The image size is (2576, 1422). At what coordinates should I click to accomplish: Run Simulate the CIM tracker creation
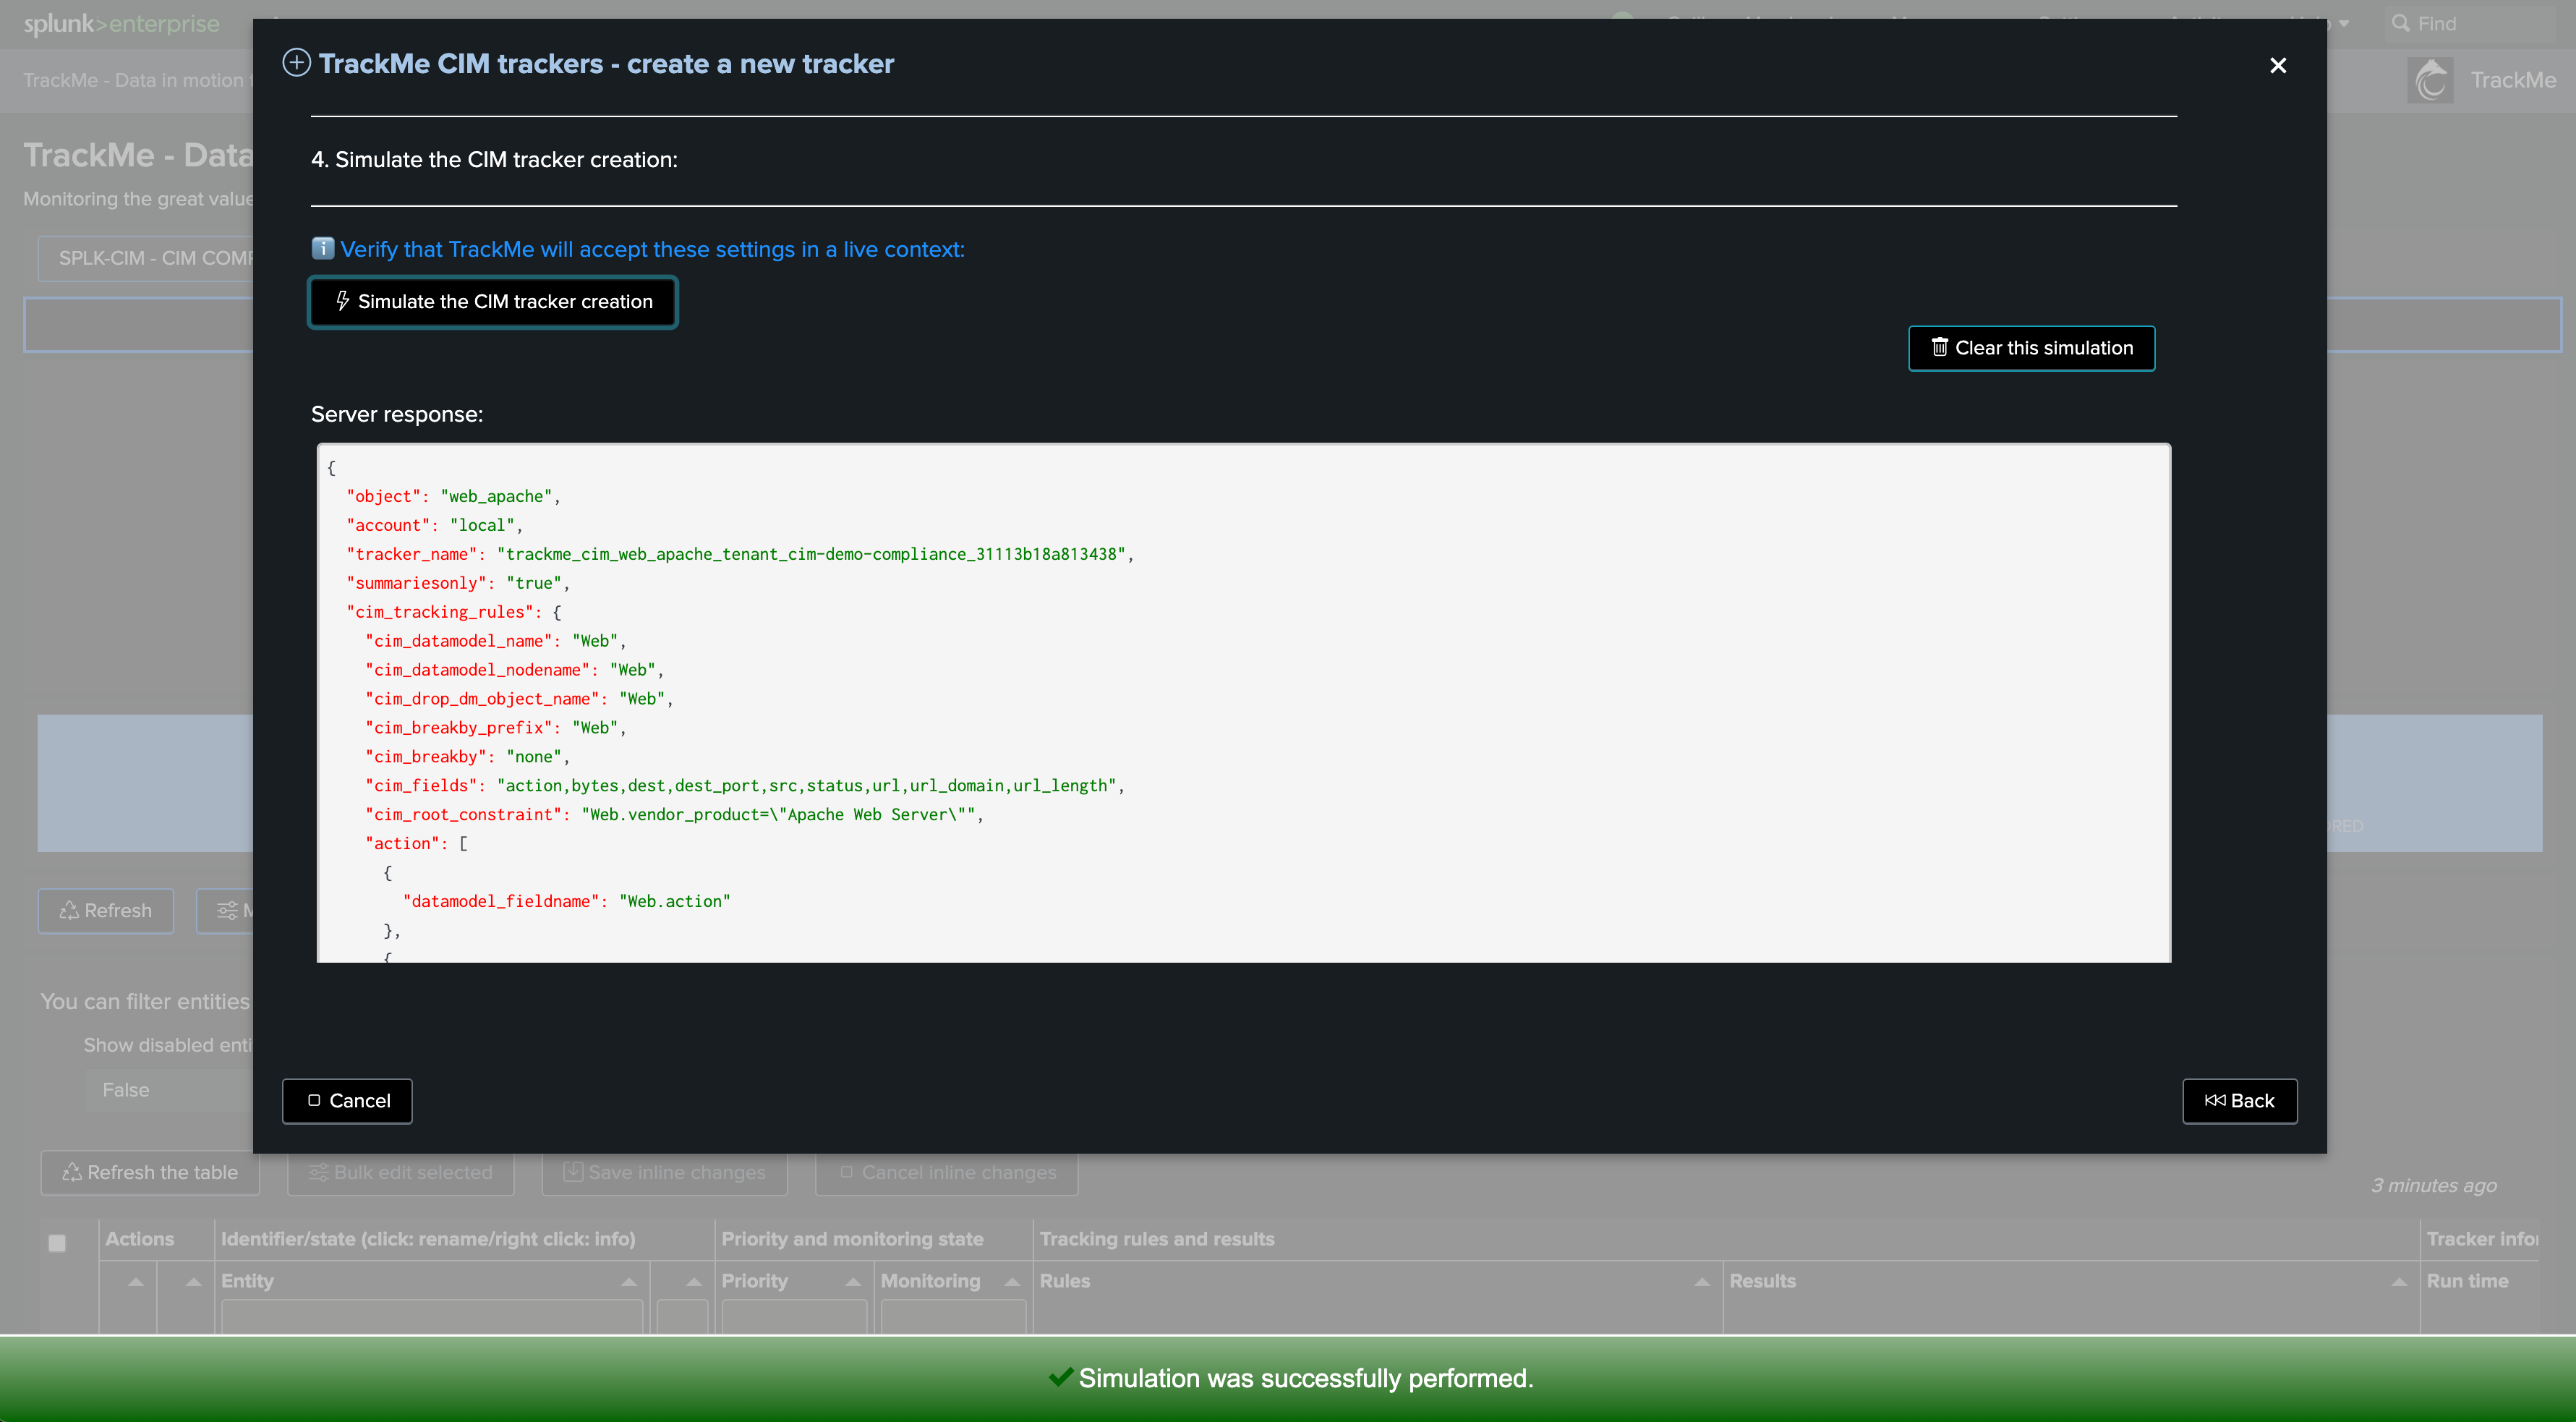click(493, 302)
